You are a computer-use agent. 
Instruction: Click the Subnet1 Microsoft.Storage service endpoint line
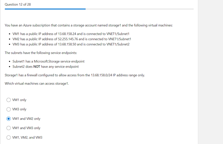48,62
